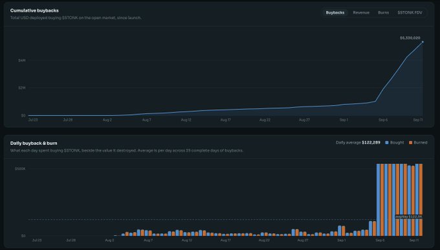Click the Daily average $122,289 value

[371, 143]
